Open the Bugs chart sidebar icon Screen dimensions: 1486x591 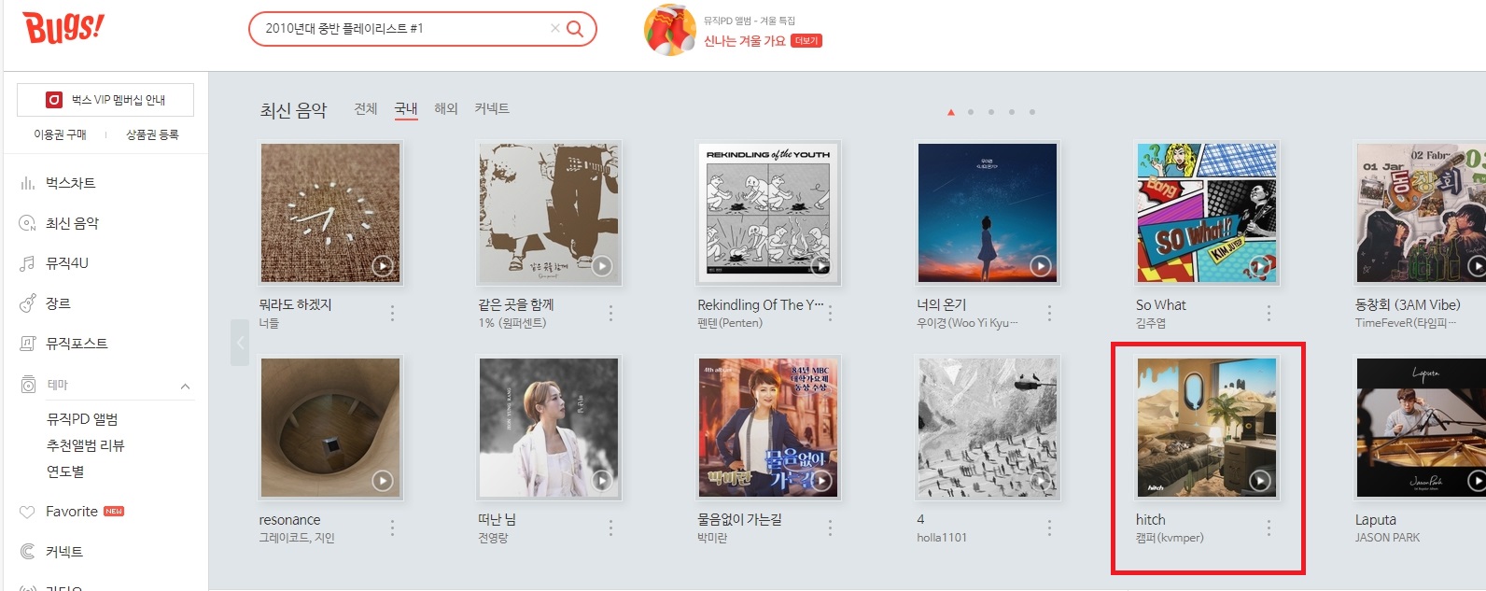27,183
